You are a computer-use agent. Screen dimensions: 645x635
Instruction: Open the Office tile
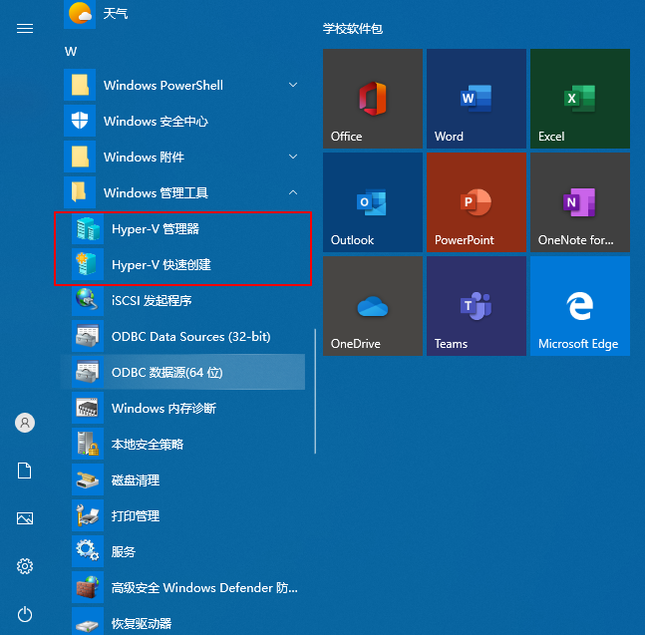point(372,99)
